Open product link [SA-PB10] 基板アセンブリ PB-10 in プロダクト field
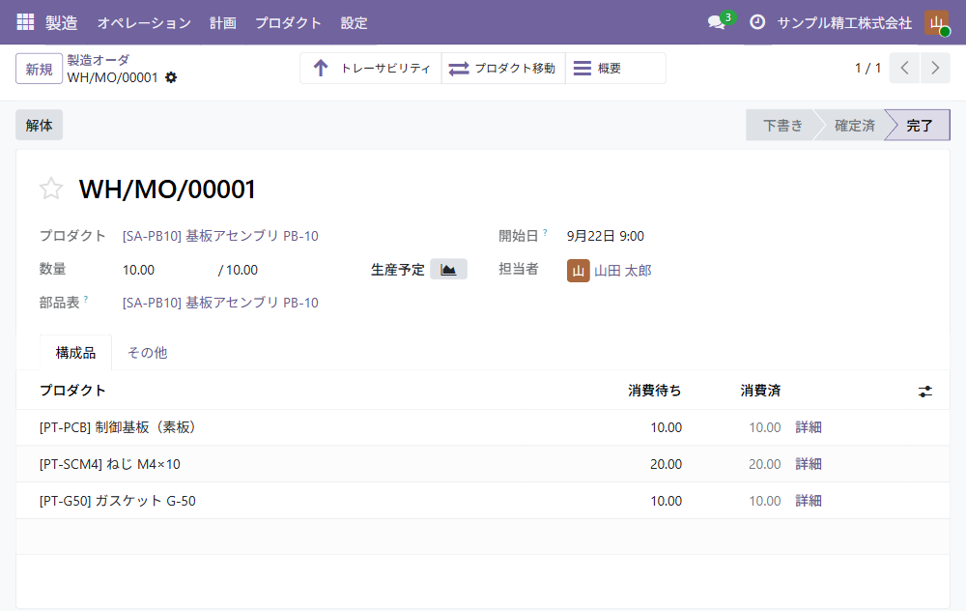 coord(220,236)
